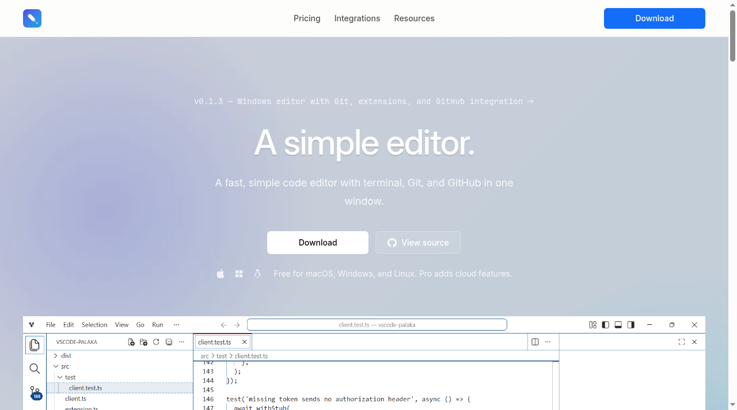Image resolution: width=737 pixels, height=410 pixels.
Task: Collapse the test folder
Action: (x=120, y=377)
